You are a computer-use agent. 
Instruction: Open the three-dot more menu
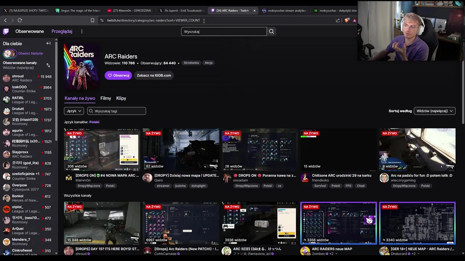[x=82, y=32]
